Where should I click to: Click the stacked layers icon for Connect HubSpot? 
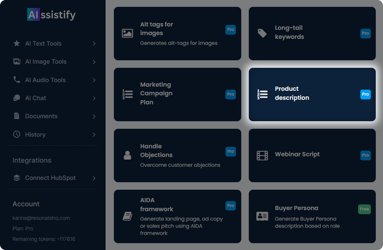pyautogui.click(x=17, y=178)
